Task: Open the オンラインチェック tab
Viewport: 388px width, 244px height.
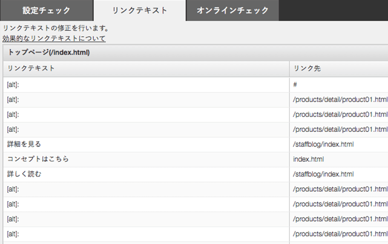Action: click(x=232, y=10)
